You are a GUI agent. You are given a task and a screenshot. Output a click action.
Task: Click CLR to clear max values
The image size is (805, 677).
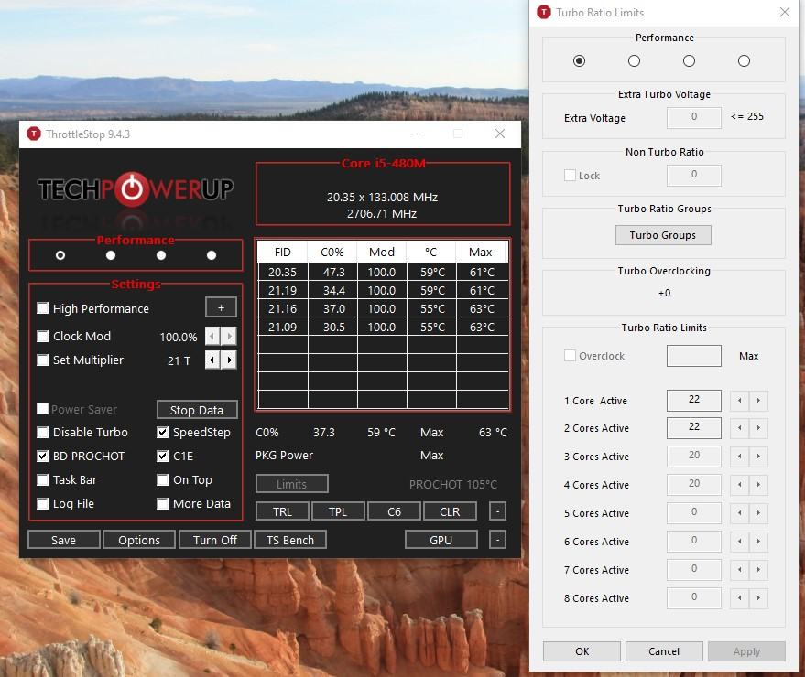[x=450, y=511]
